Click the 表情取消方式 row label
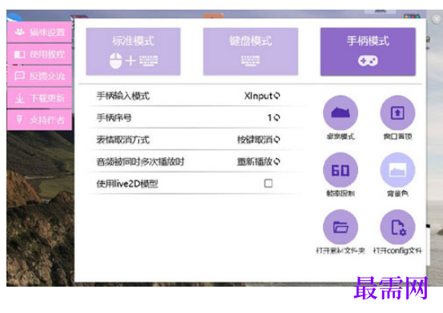This screenshot has width=443, height=313. click(x=123, y=140)
